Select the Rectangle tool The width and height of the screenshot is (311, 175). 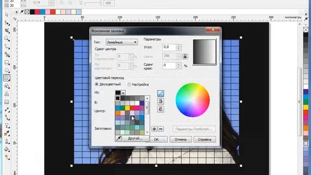[x=7, y=63]
